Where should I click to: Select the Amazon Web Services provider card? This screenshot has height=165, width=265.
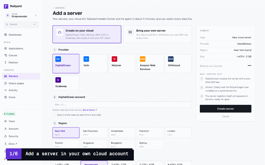150,64
